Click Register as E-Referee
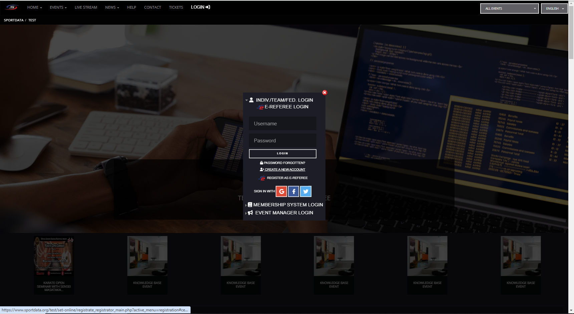The height and width of the screenshot is (314, 574). 287,178
